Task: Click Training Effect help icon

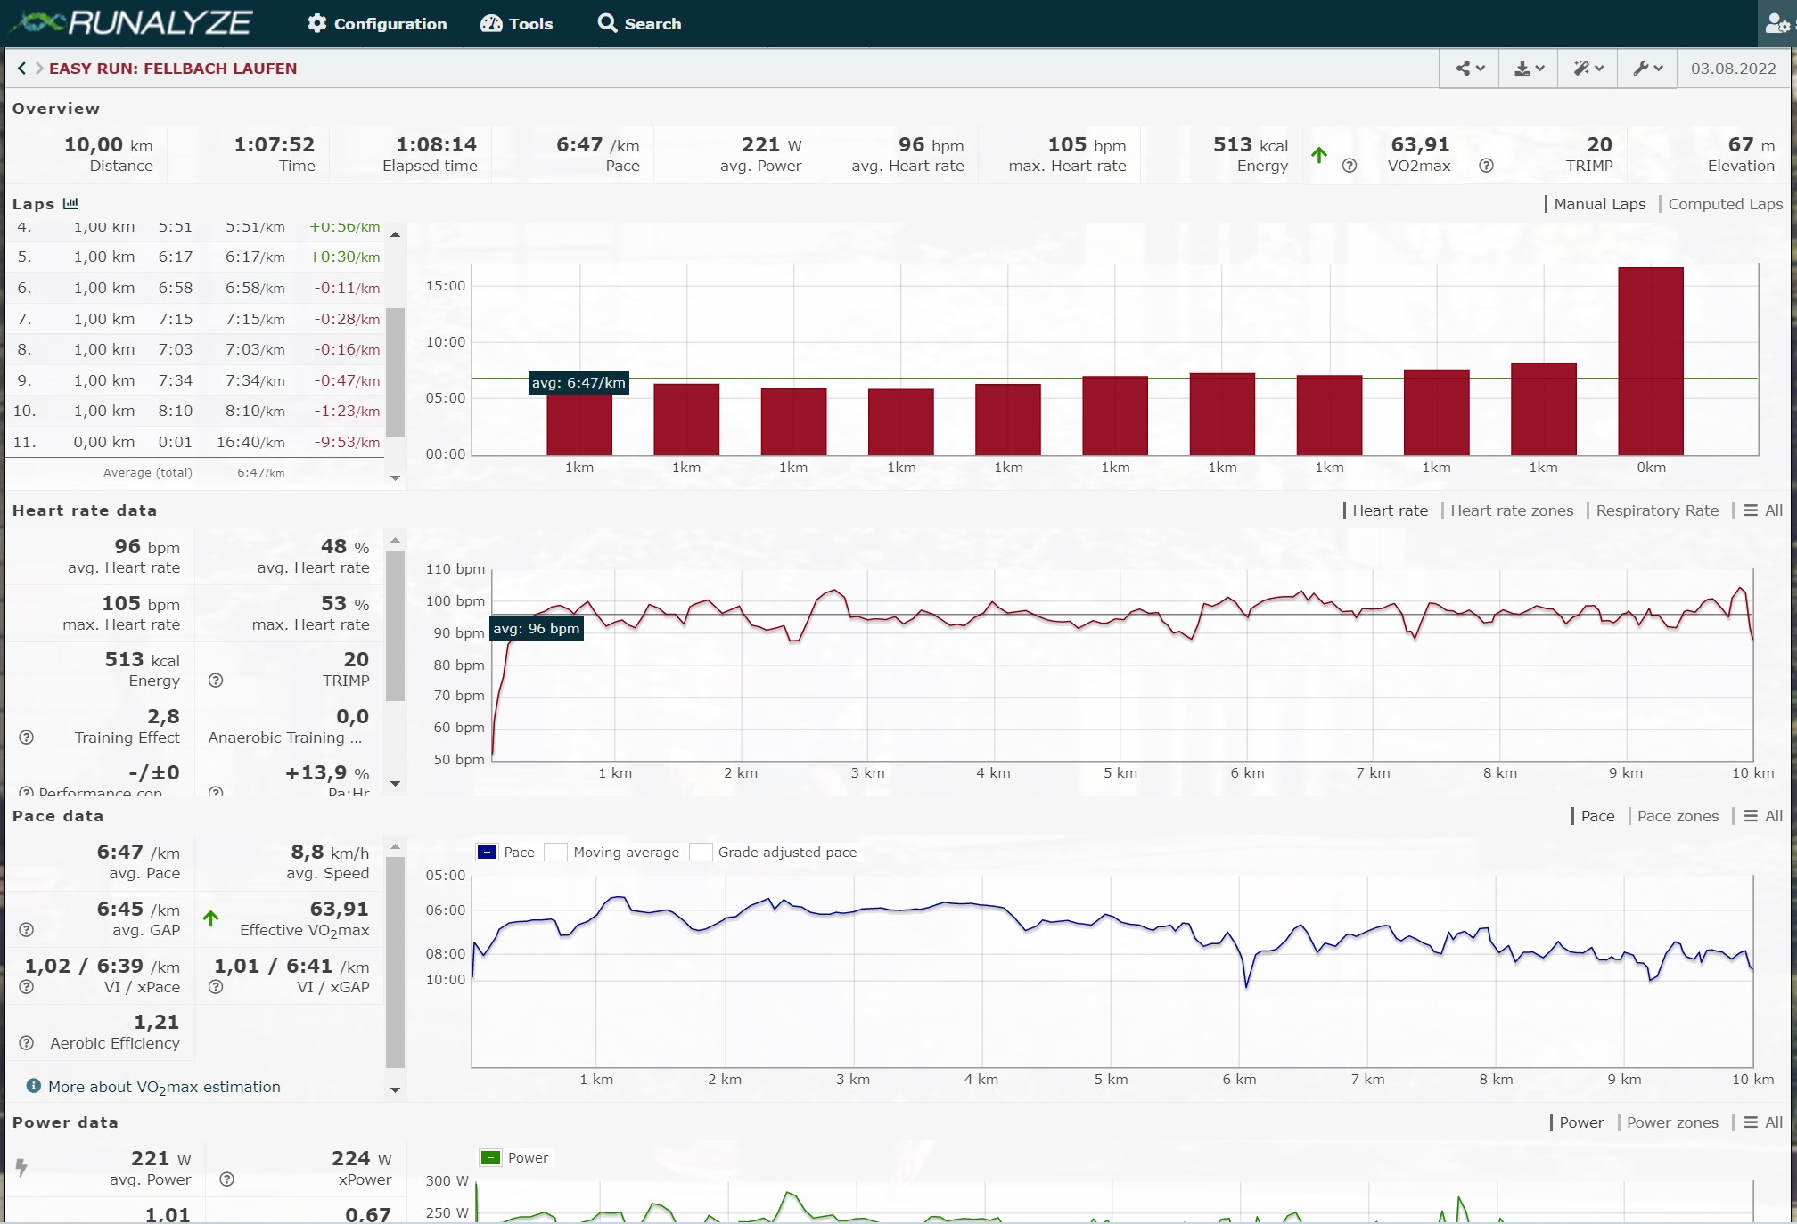Action: click(27, 738)
